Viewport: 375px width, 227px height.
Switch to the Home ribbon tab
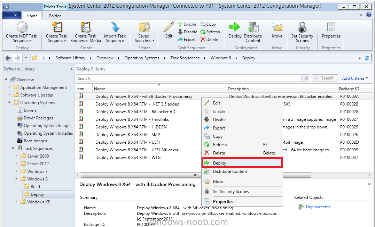coord(32,16)
